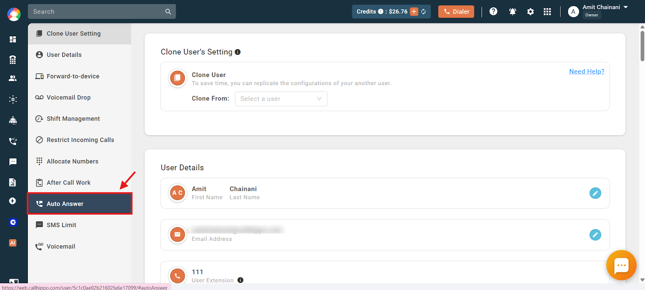Click the Owner role badge

coord(592,15)
